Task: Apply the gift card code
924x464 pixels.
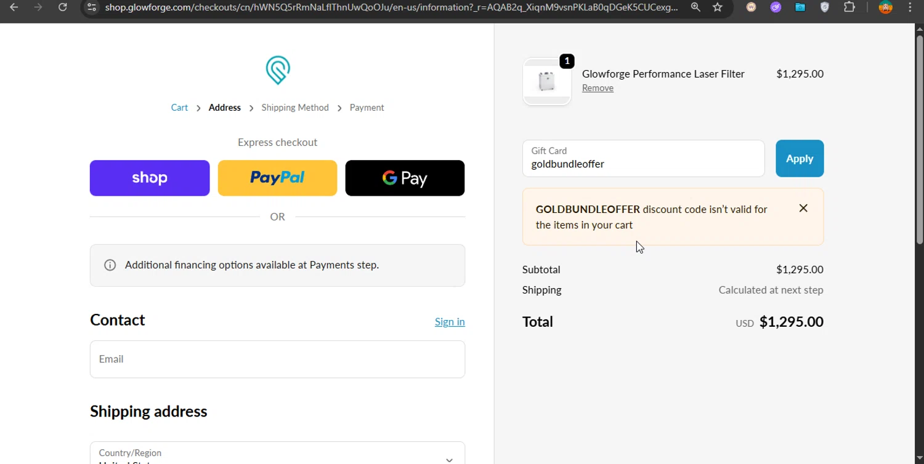Action: coord(799,159)
